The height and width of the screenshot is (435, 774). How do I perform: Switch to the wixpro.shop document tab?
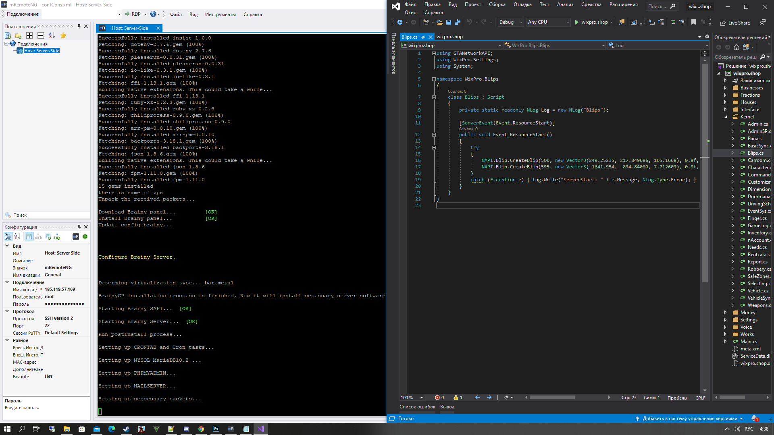[449, 37]
